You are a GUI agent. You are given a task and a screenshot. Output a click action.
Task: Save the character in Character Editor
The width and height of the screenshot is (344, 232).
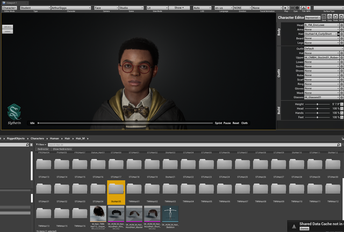pyautogui.click(x=324, y=17)
